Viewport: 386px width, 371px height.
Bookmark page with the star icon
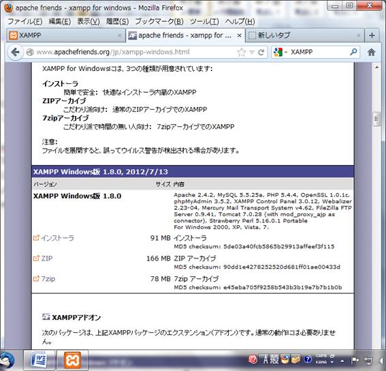pyautogui.click(x=242, y=52)
